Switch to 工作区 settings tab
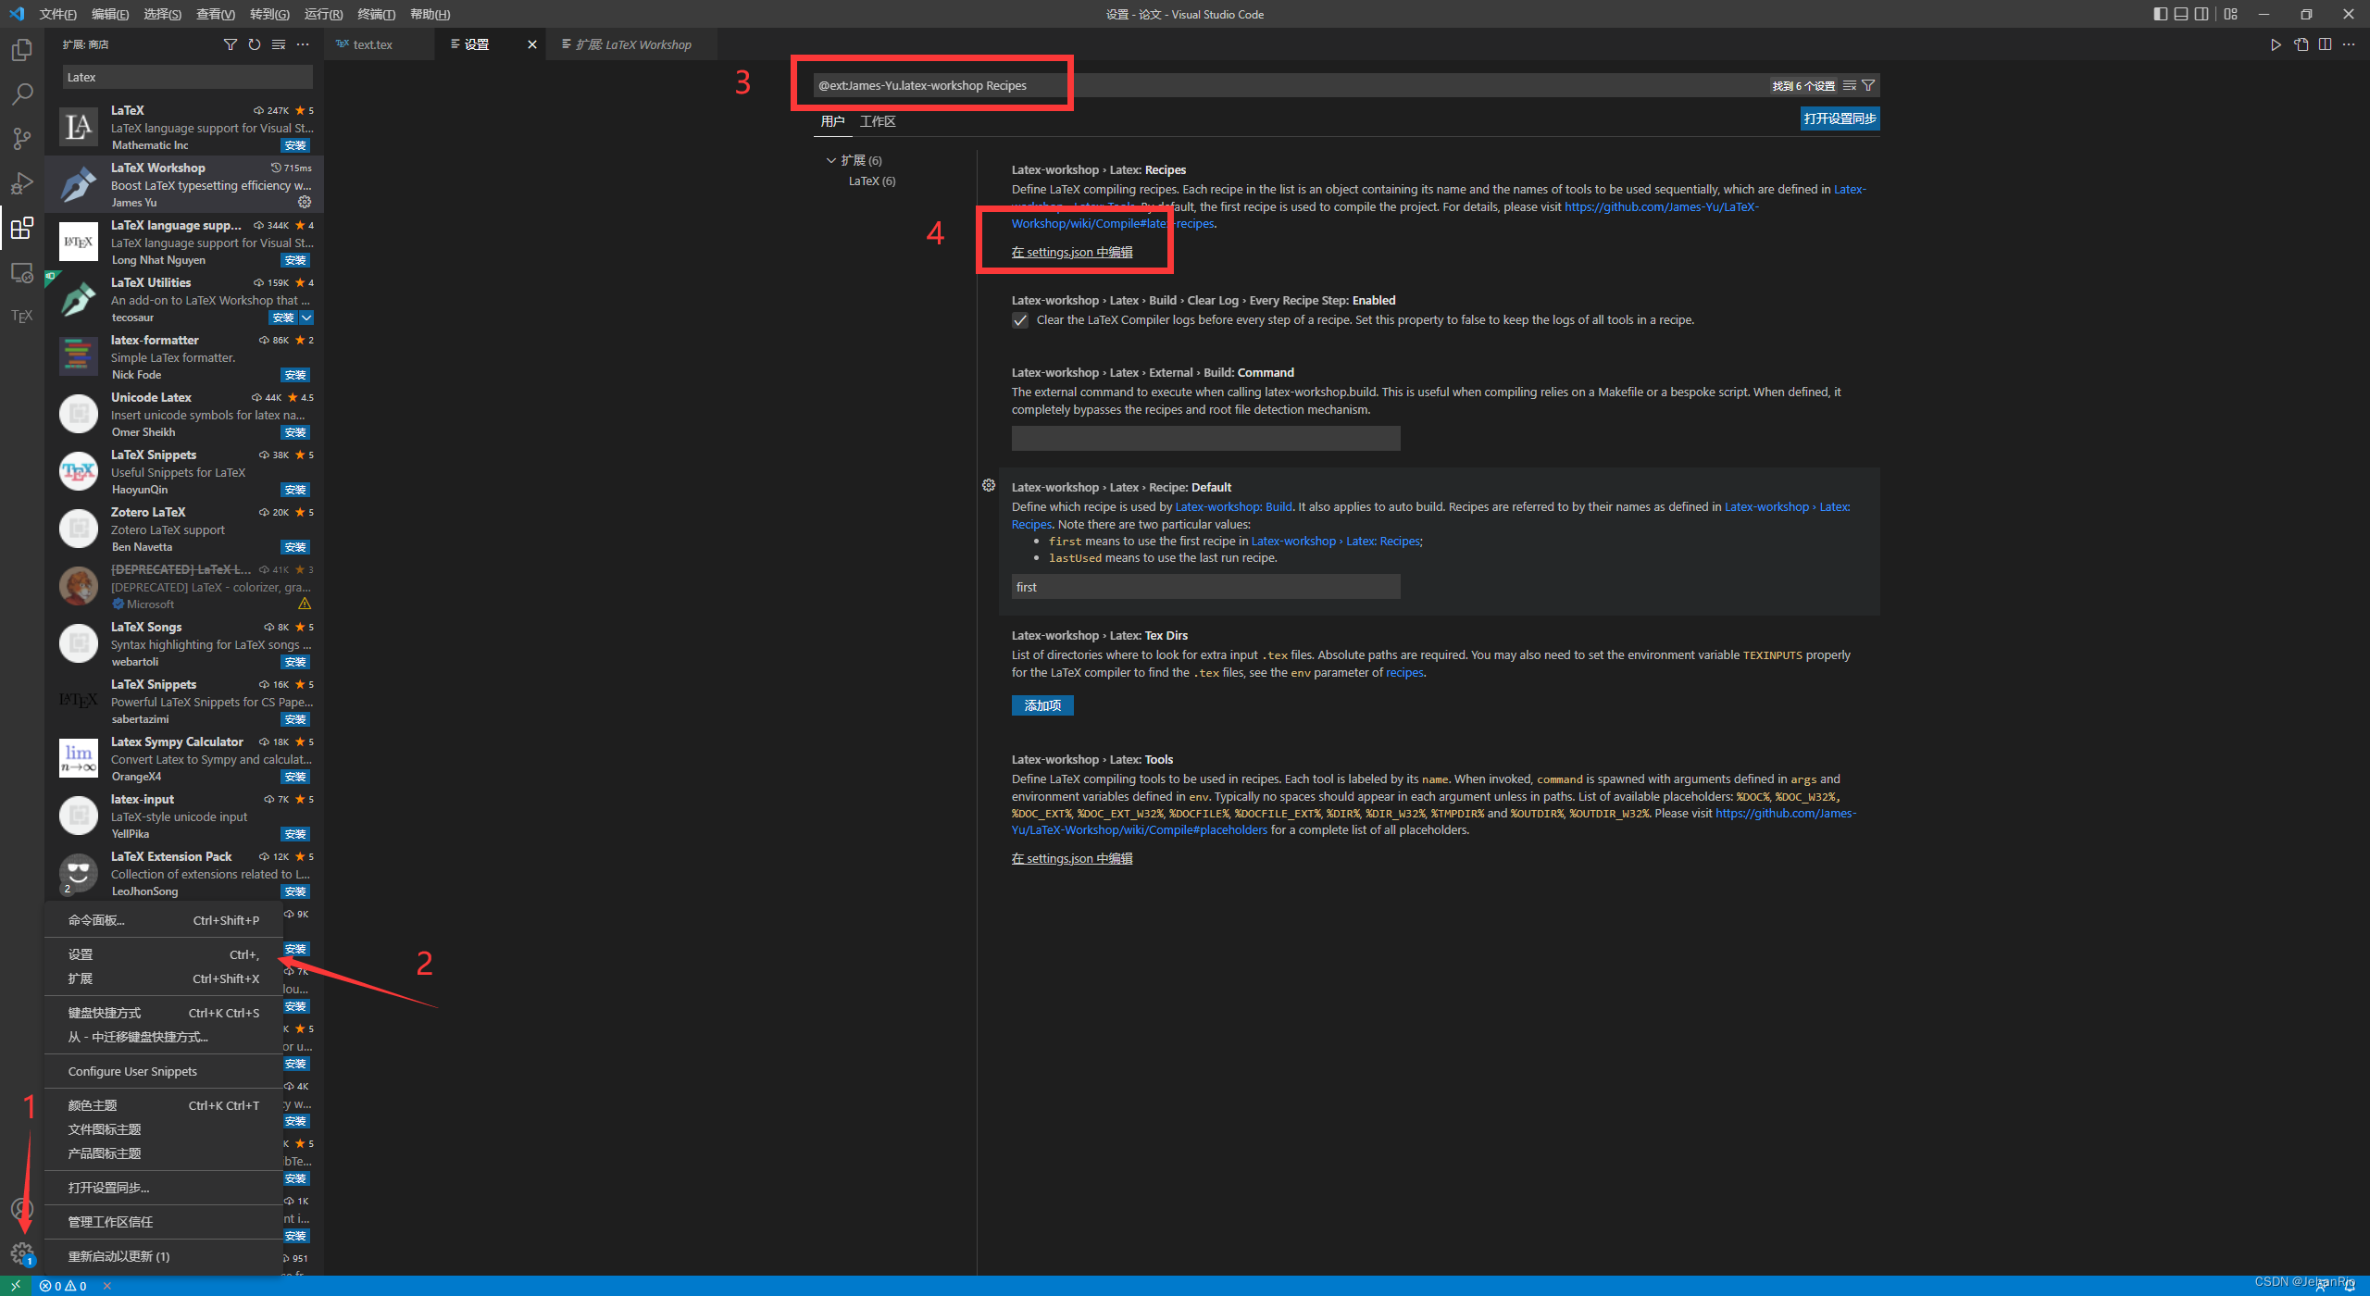Viewport: 2370px width, 1296px height. pyautogui.click(x=878, y=121)
